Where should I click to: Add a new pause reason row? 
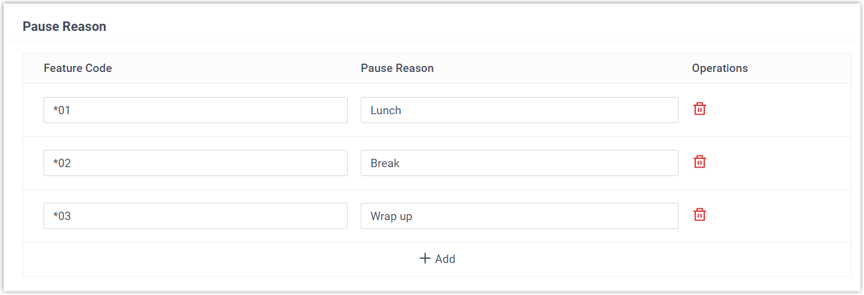point(437,259)
